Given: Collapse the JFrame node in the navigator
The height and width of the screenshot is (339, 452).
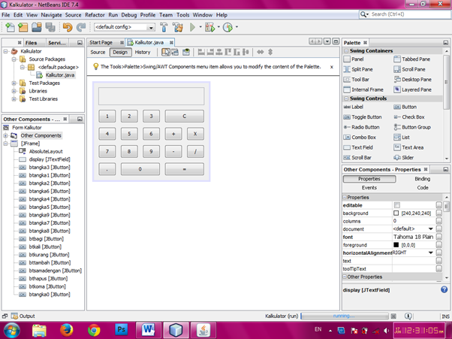Looking at the screenshot, I should (5, 144).
